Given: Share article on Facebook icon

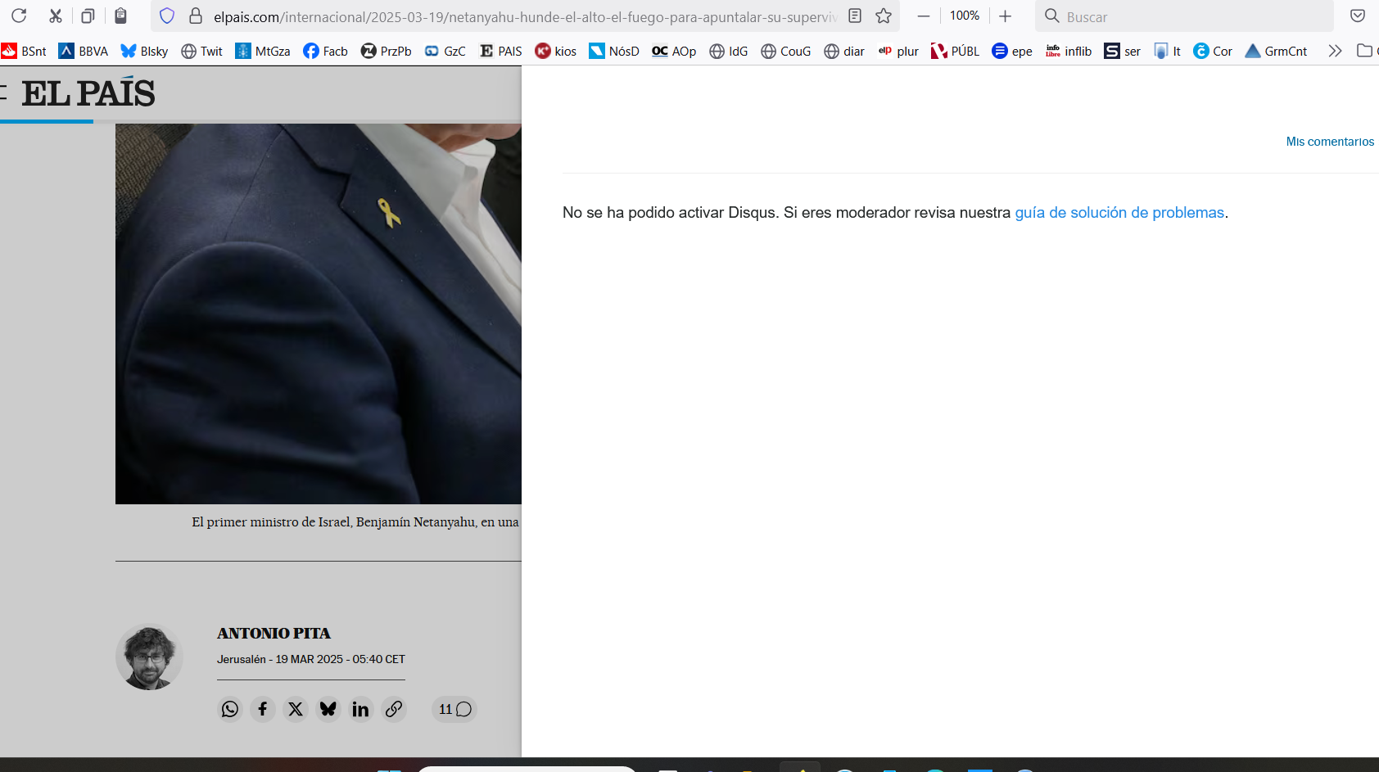Looking at the screenshot, I should (263, 709).
